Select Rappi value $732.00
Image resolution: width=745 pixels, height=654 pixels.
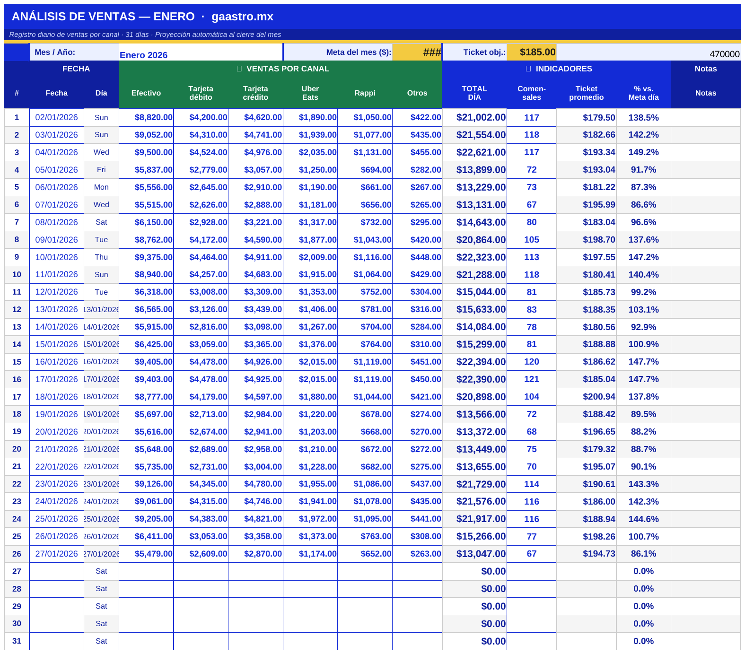pyautogui.click(x=365, y=222)
